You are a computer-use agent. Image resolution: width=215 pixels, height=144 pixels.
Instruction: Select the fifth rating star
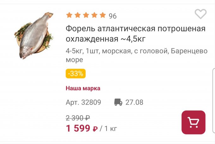point(103,15)
